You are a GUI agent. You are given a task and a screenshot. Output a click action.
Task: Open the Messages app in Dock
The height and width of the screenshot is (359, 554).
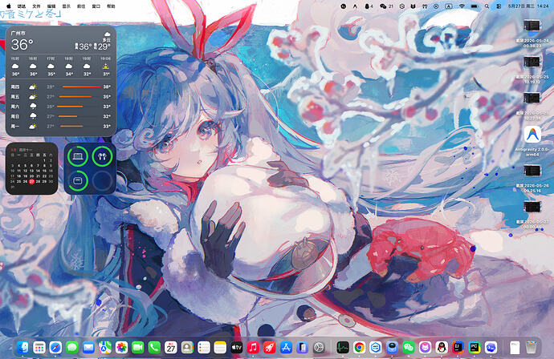pyautogui.click(x=72, y=348)
